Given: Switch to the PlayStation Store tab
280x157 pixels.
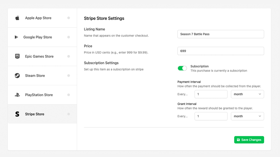Looking at the screenshot, I should pyautogui.click(x=42, y=95).
